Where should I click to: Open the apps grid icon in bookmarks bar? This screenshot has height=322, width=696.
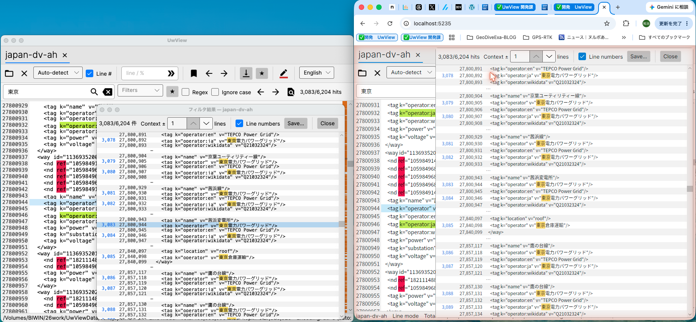click(x=452, y=37)
